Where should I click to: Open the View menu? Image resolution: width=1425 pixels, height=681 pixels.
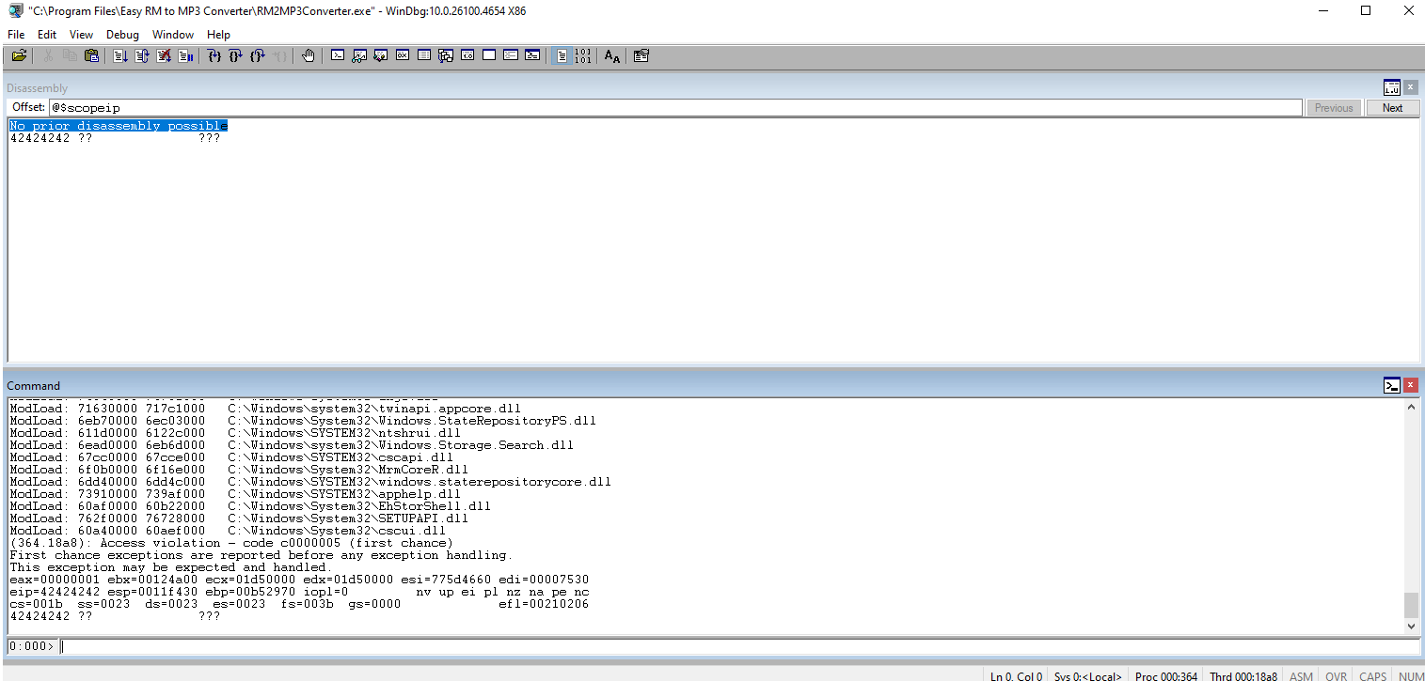click(x=81, y=35)
